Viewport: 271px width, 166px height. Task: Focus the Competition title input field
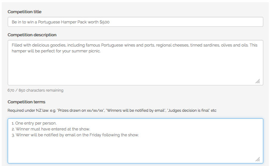tap(135, 22)
